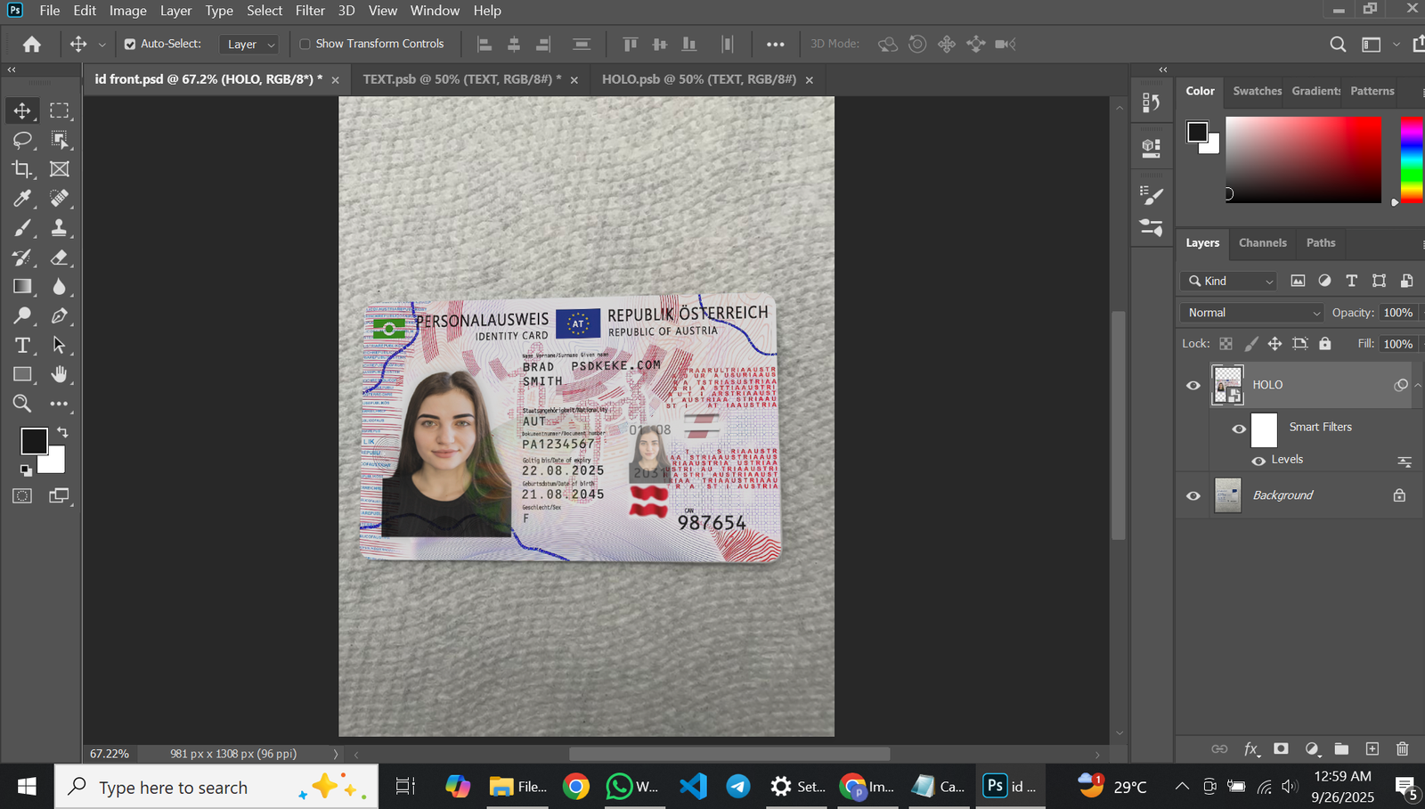Switch to the Channels tab
This screenshot has width=1425, height=809.
click(1262, 242)
